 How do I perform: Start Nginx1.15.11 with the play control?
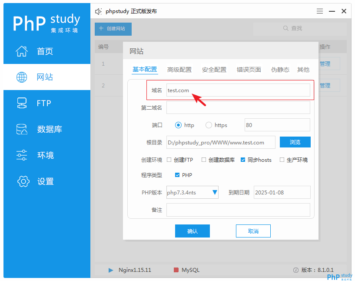click(111, 270)
